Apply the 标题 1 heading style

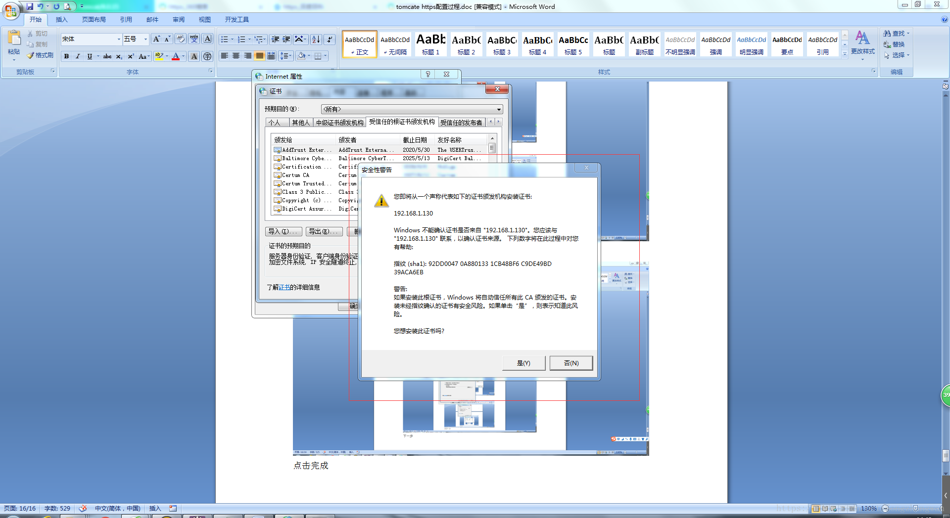[x=430, y=44]
